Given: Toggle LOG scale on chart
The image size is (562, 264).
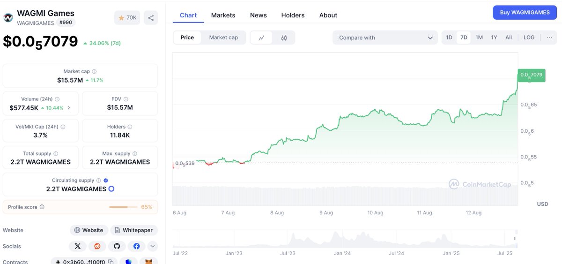Looking at the screenshot, I should (x=529, y=38).
